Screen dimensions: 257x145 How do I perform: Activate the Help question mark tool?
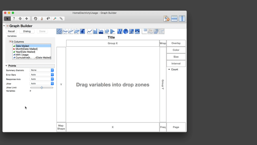pyautogui.click(x=14, y=19)
